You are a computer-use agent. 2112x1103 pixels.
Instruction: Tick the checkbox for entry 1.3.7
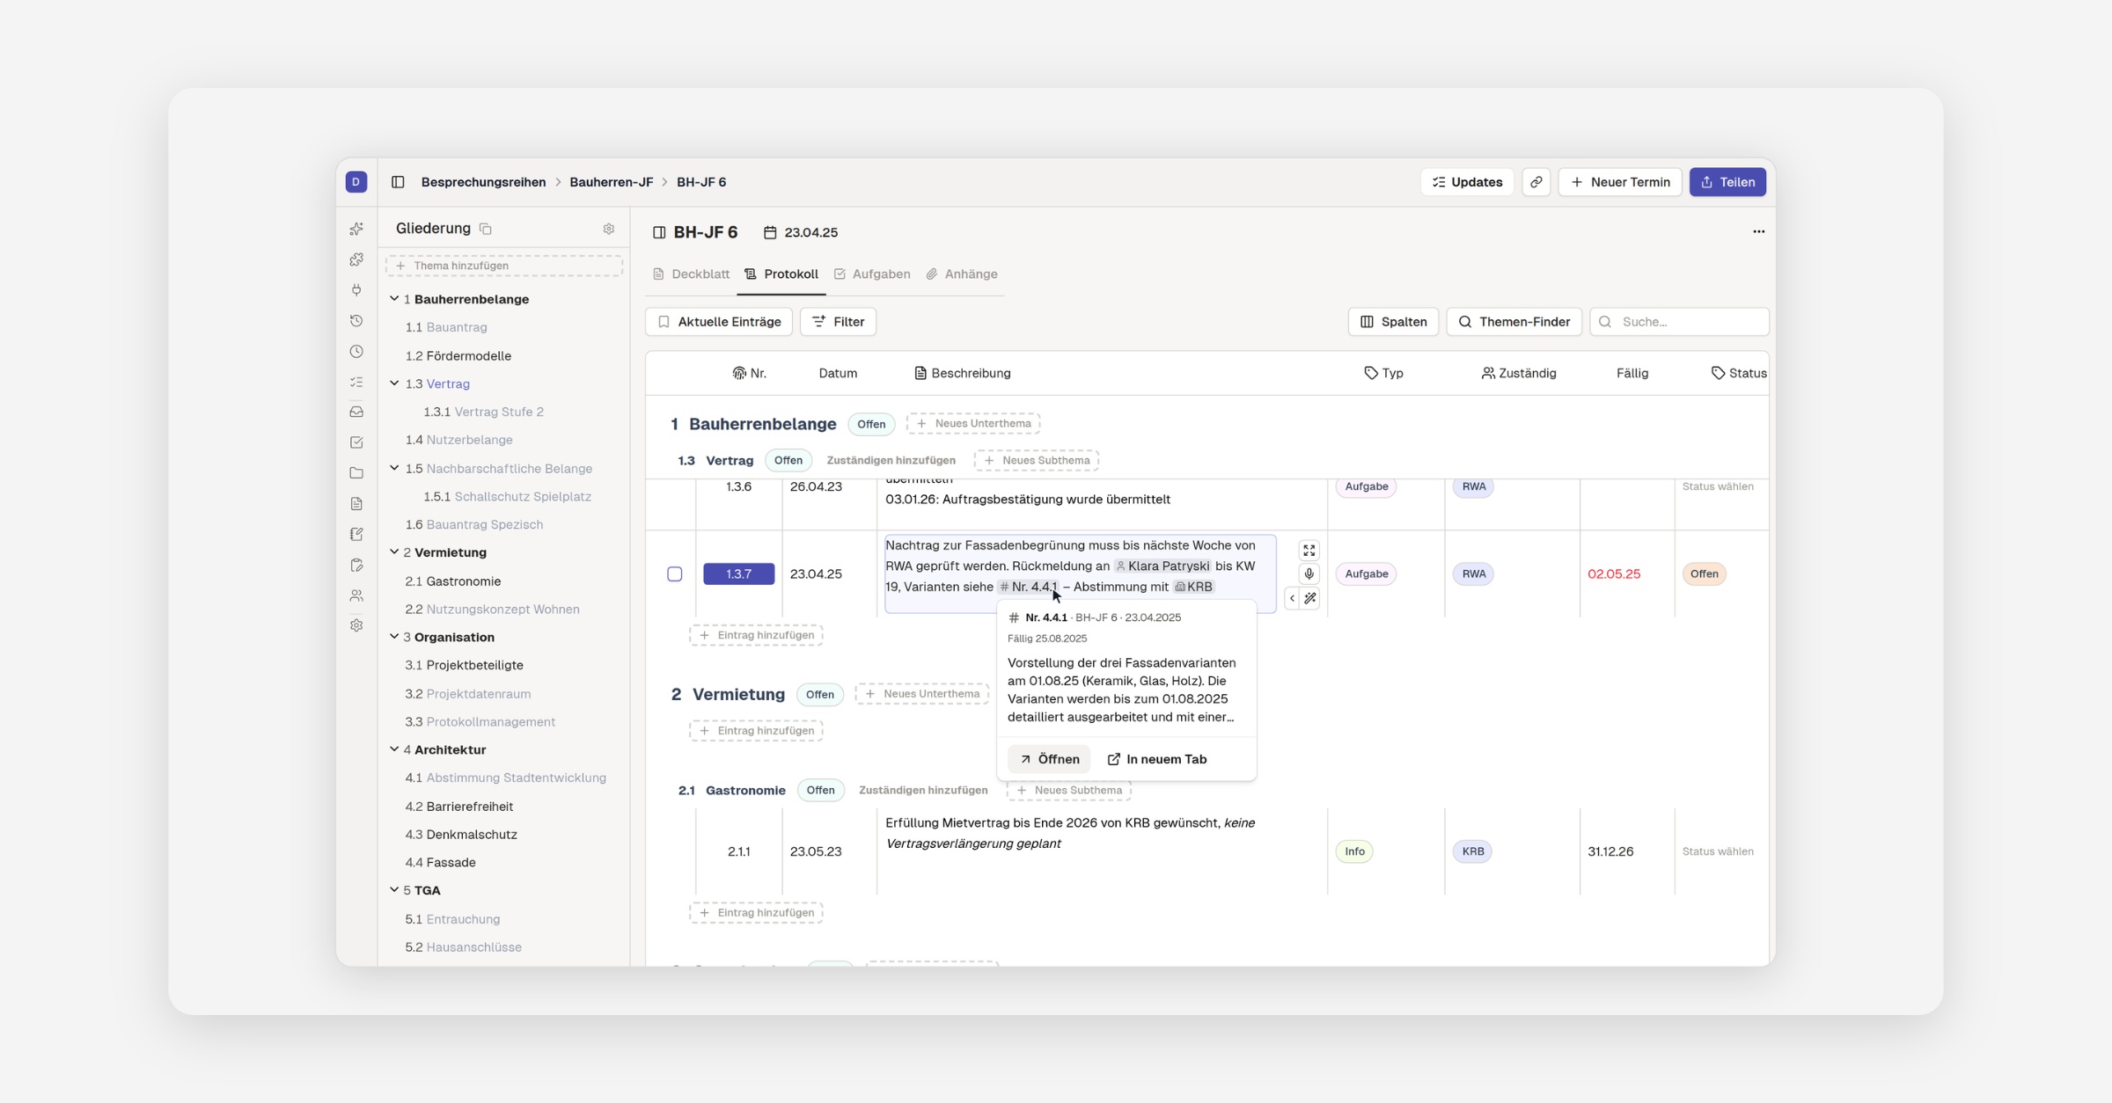(675, 573)
